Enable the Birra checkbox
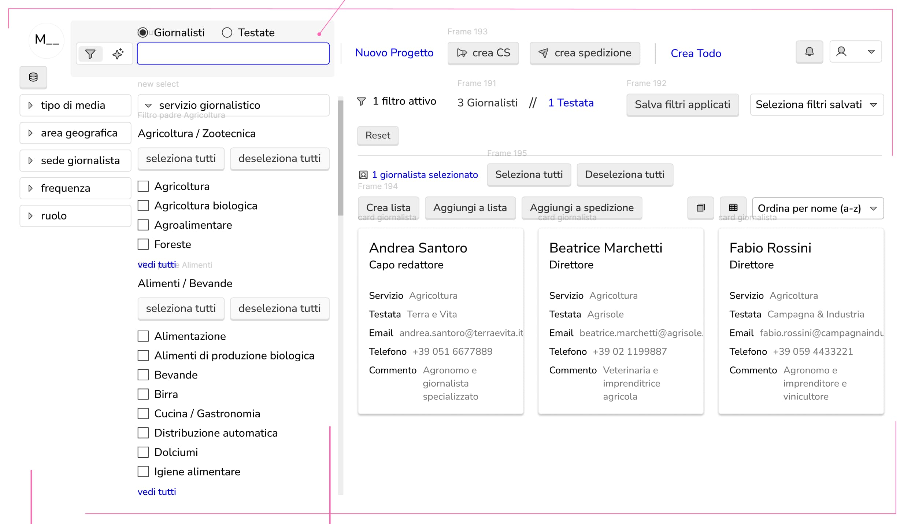 tap(143, 394)
